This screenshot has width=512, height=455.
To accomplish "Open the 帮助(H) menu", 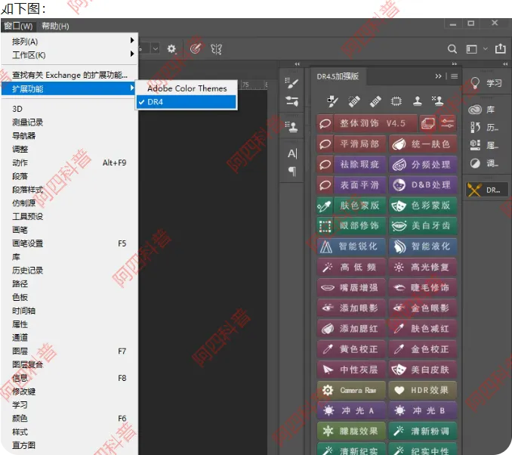I will pos(55,26).
